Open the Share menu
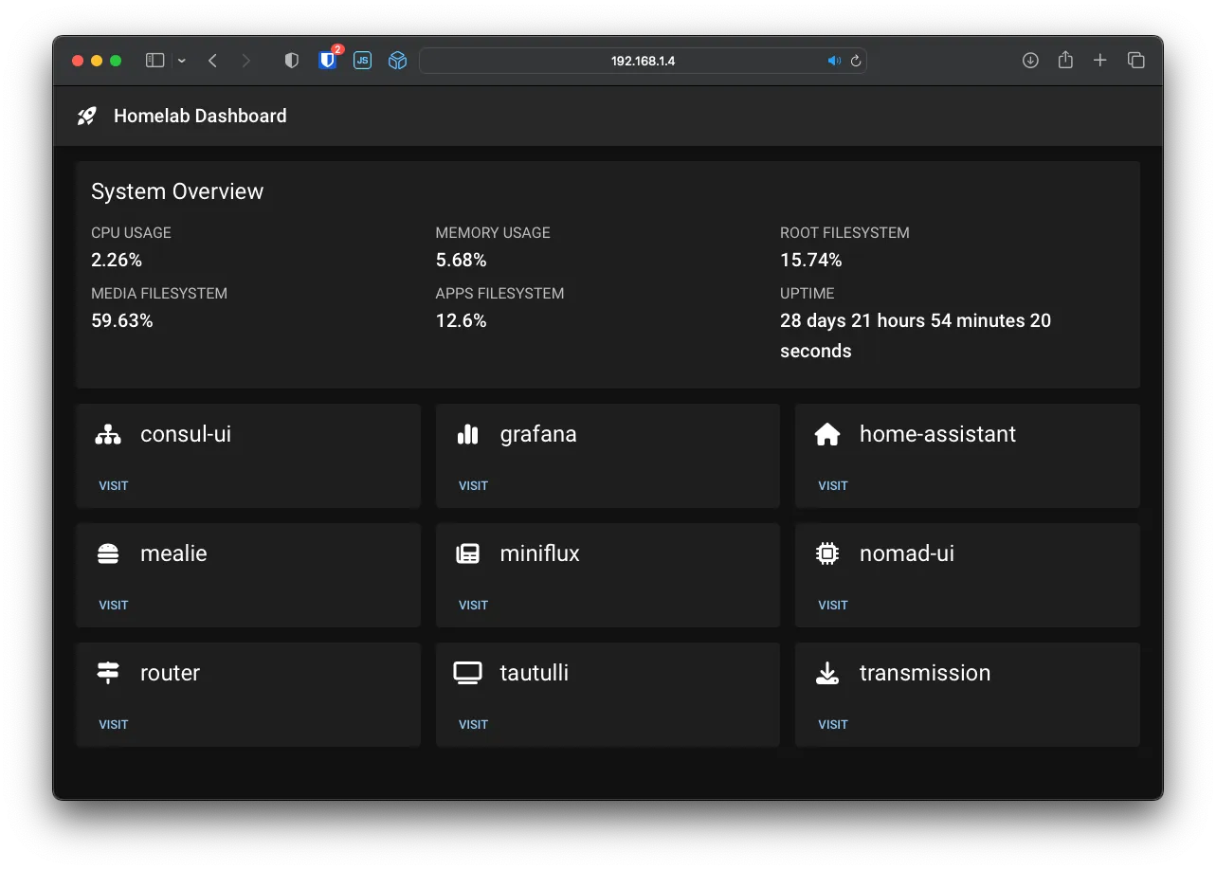The width and height of the screenshot is (1216, 870). pos(1065,60)
